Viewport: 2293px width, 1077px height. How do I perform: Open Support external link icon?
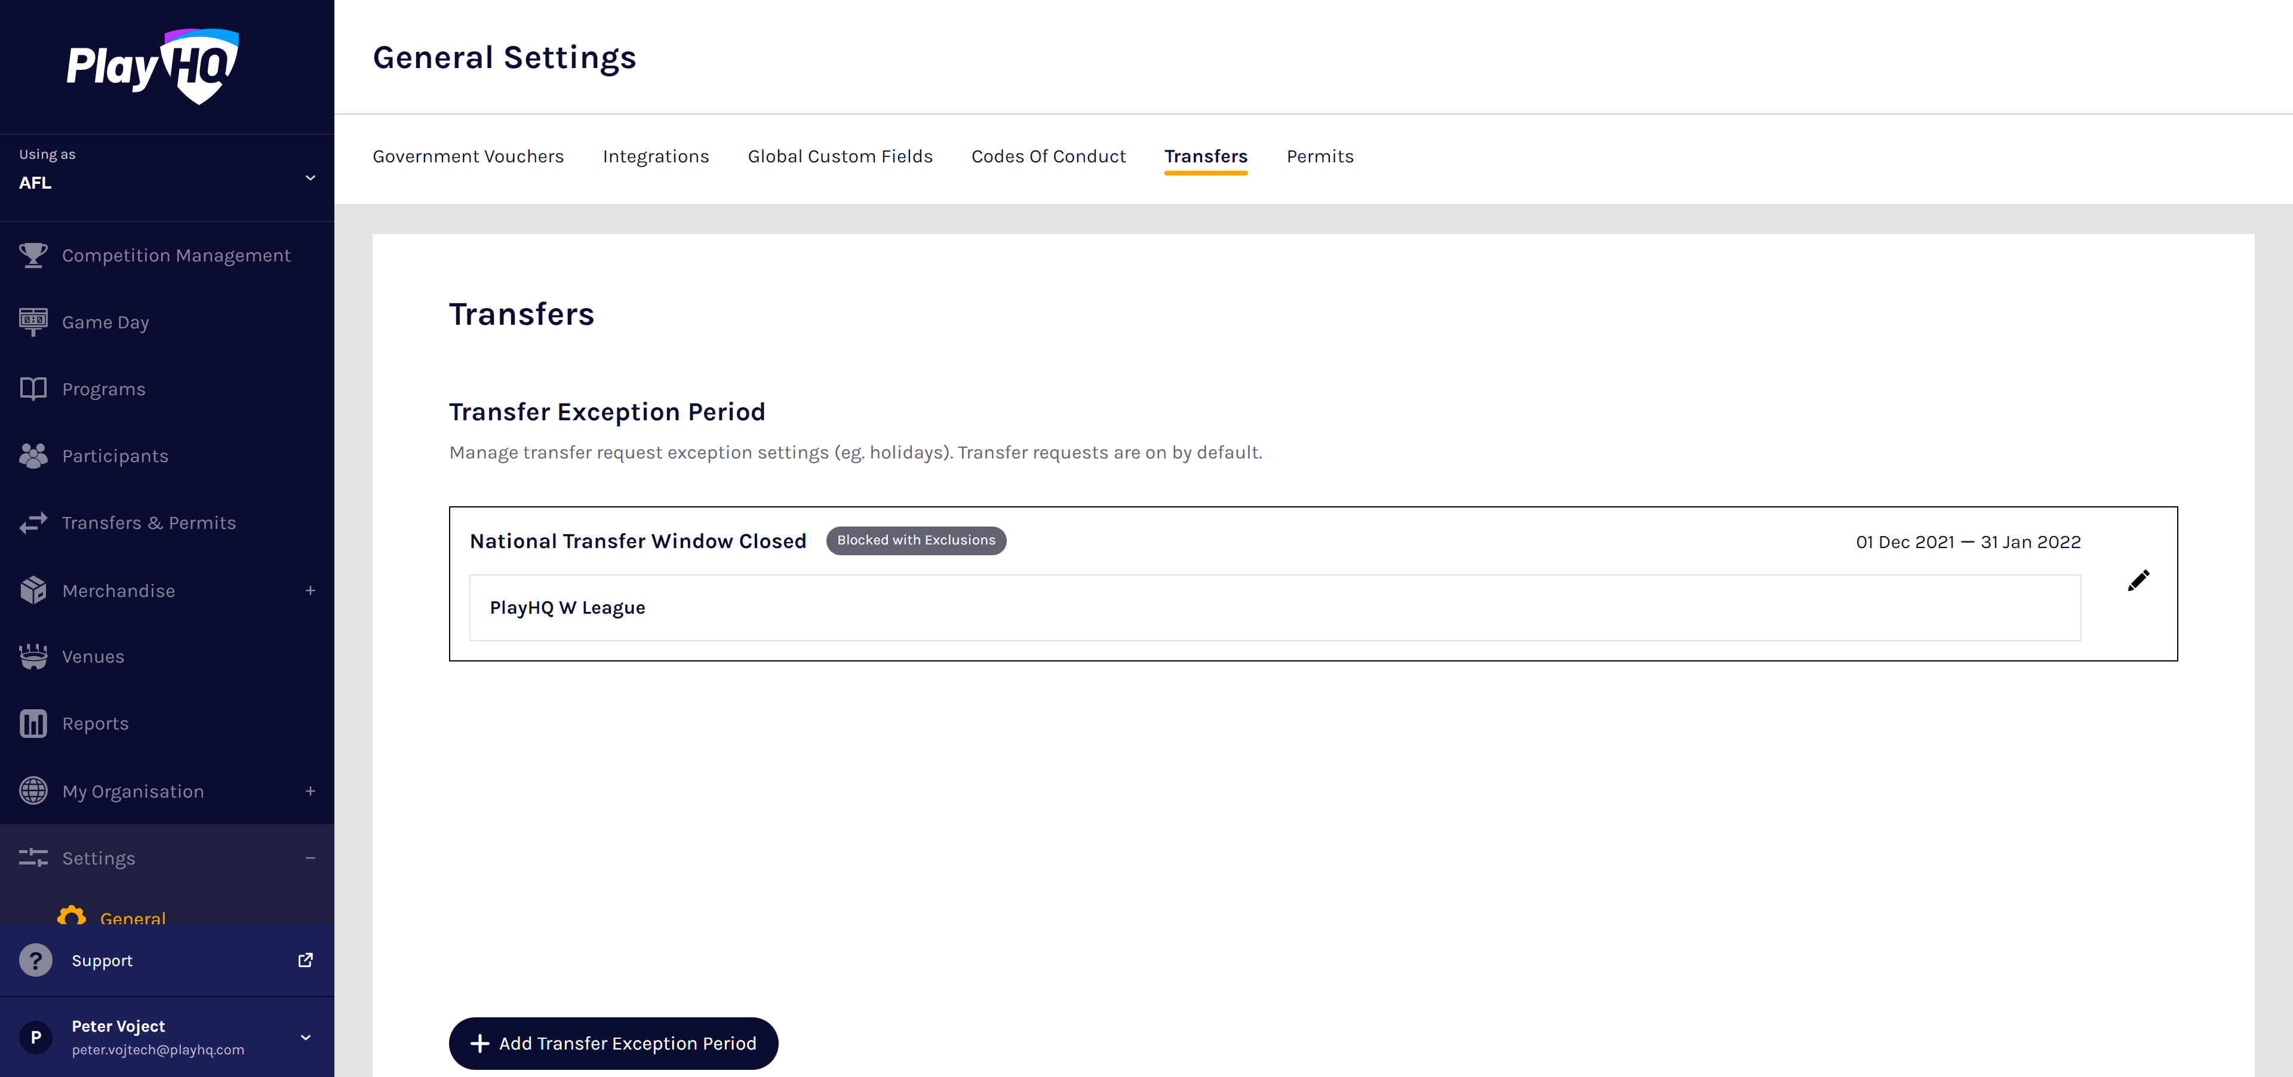point(305,959)
